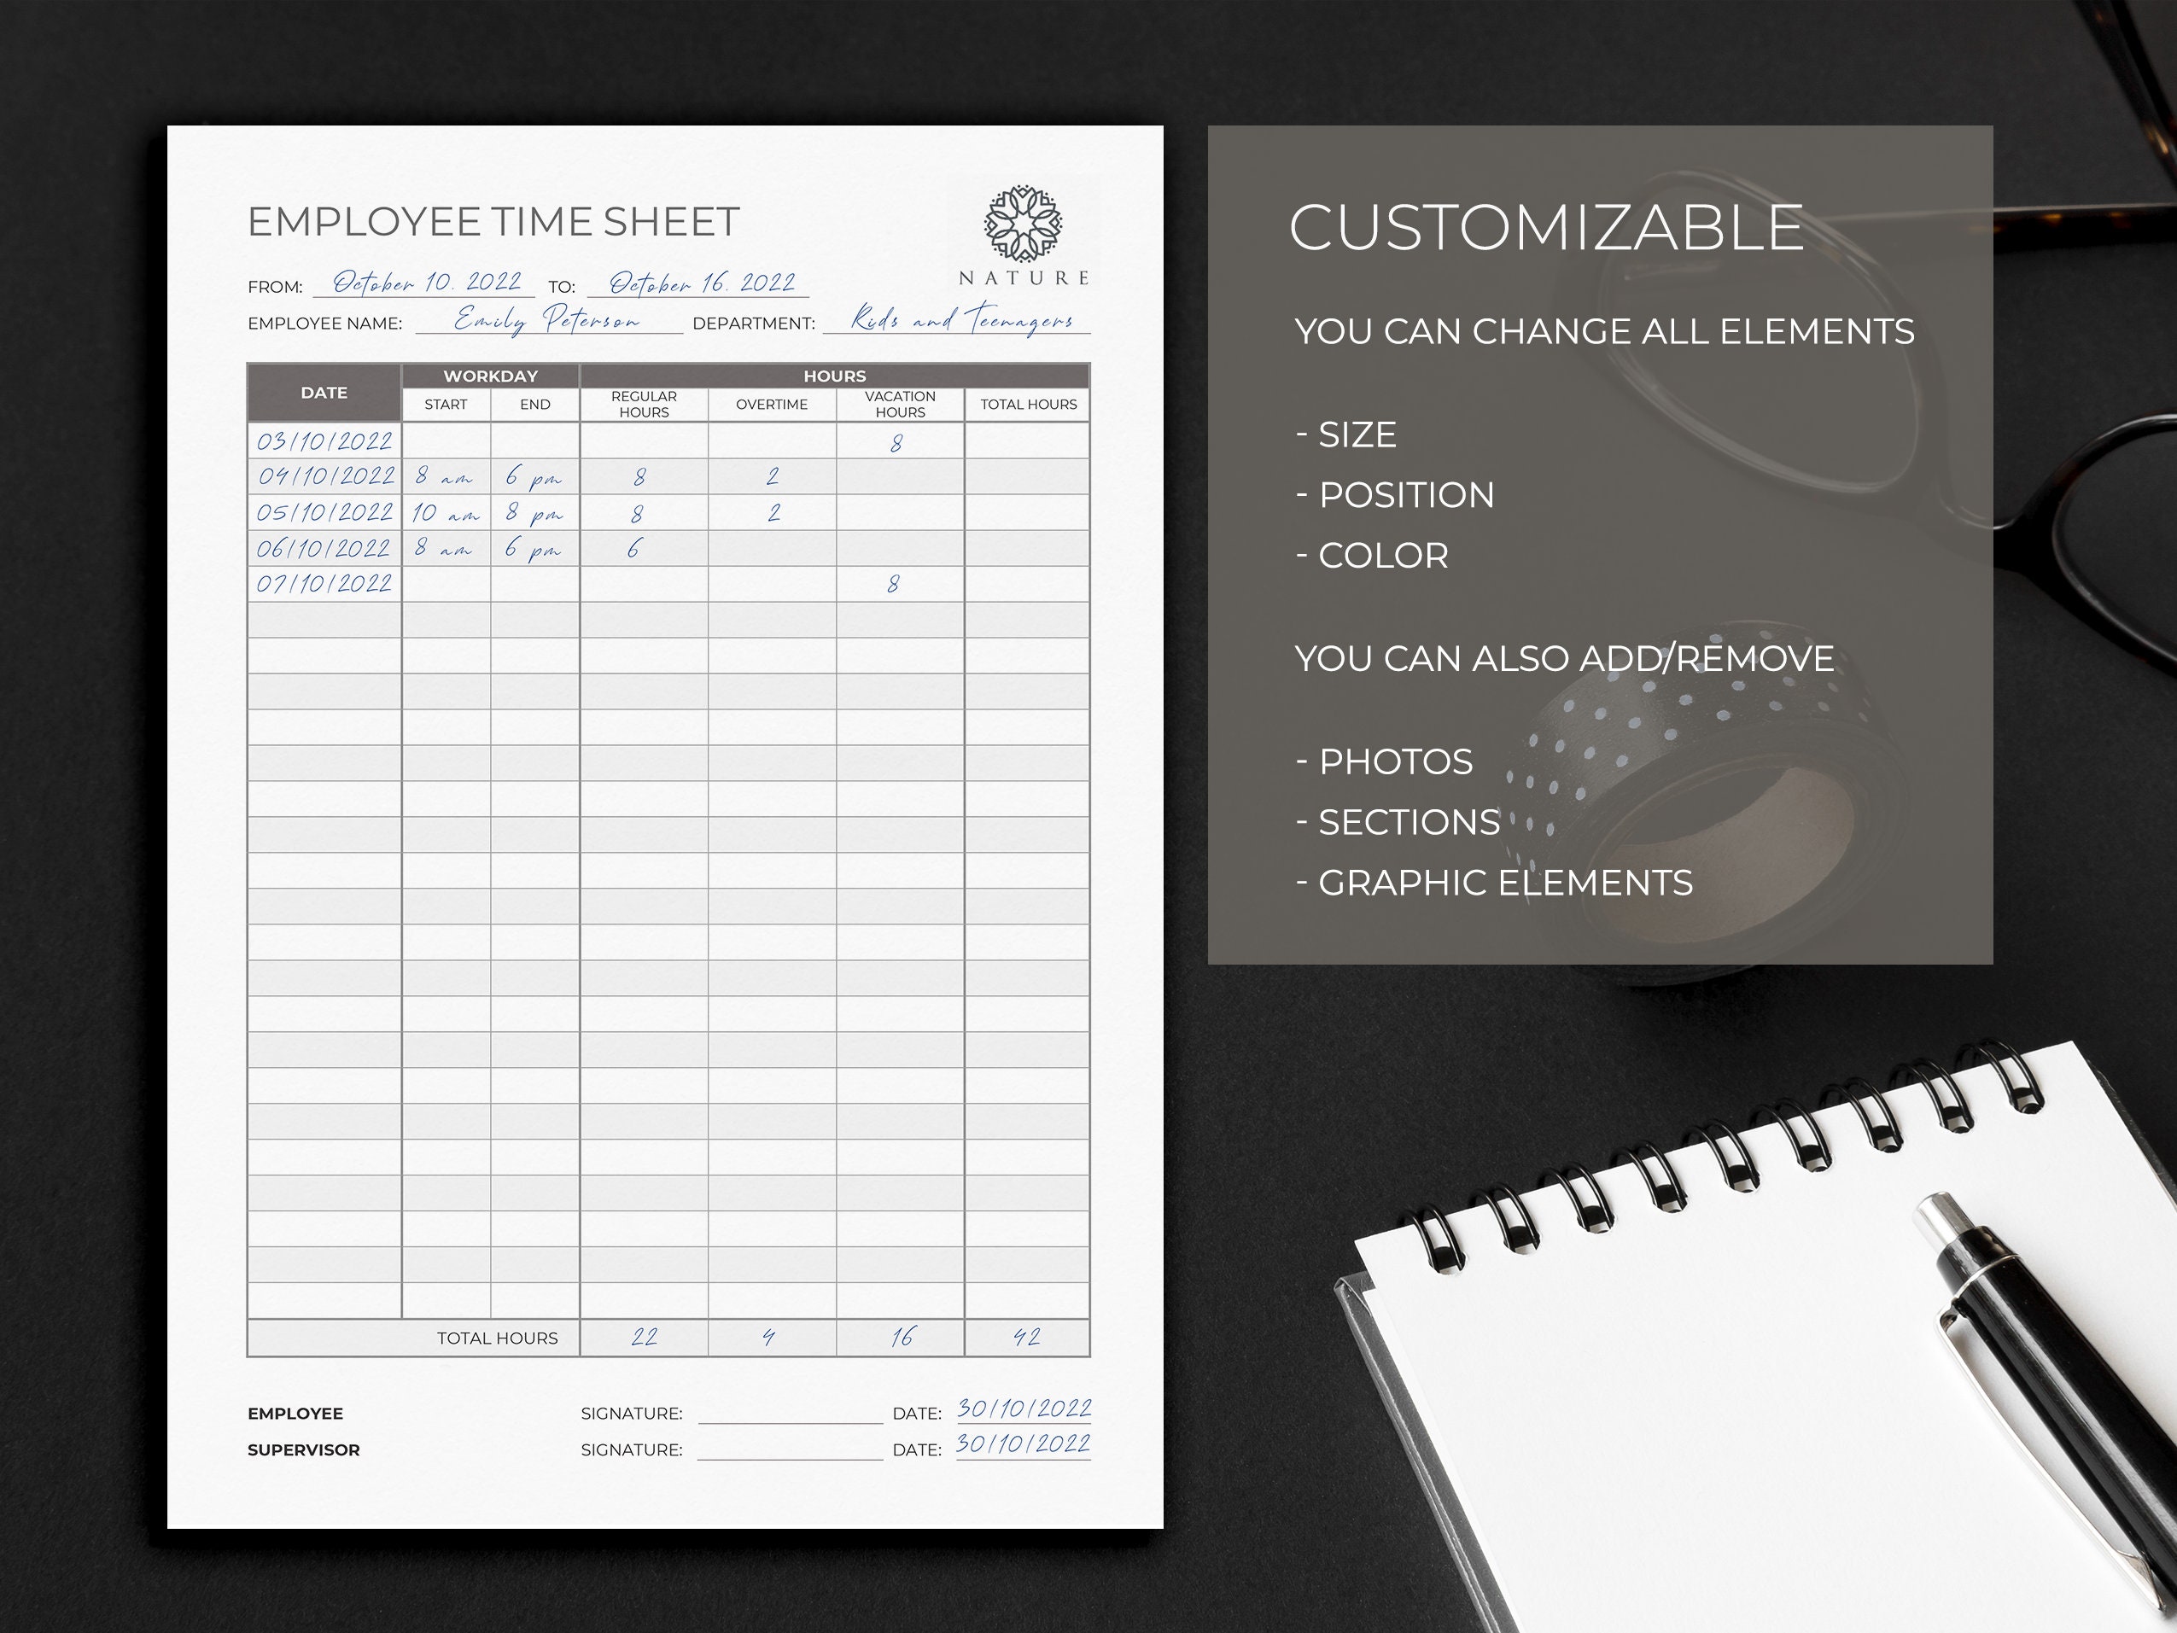The height and width of the screenshot is (1633, 2177).
Task: Click the supervisor date '30/10/2022'
Action: (x=1024, y=1444)
